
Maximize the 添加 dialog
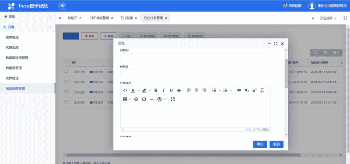(x=276, y=44)
